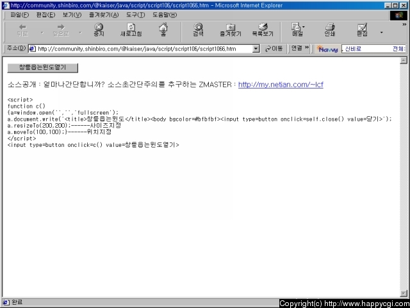Click the '<script>' opening tag text
The width and height of the screenshot is (410, 308).
pyautogui.click(x=20, y=100)
